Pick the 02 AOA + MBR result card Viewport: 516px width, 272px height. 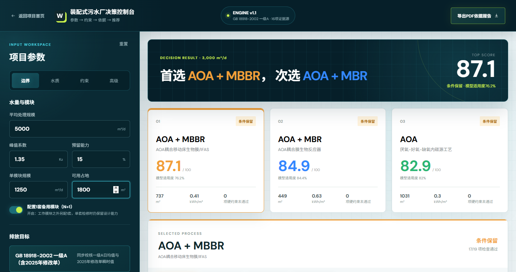pos(328,160)
